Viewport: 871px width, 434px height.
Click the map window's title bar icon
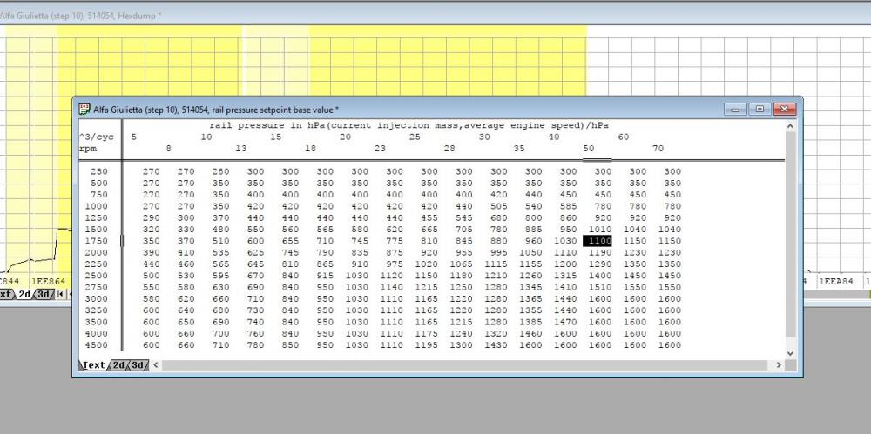(x=84, y=110)
